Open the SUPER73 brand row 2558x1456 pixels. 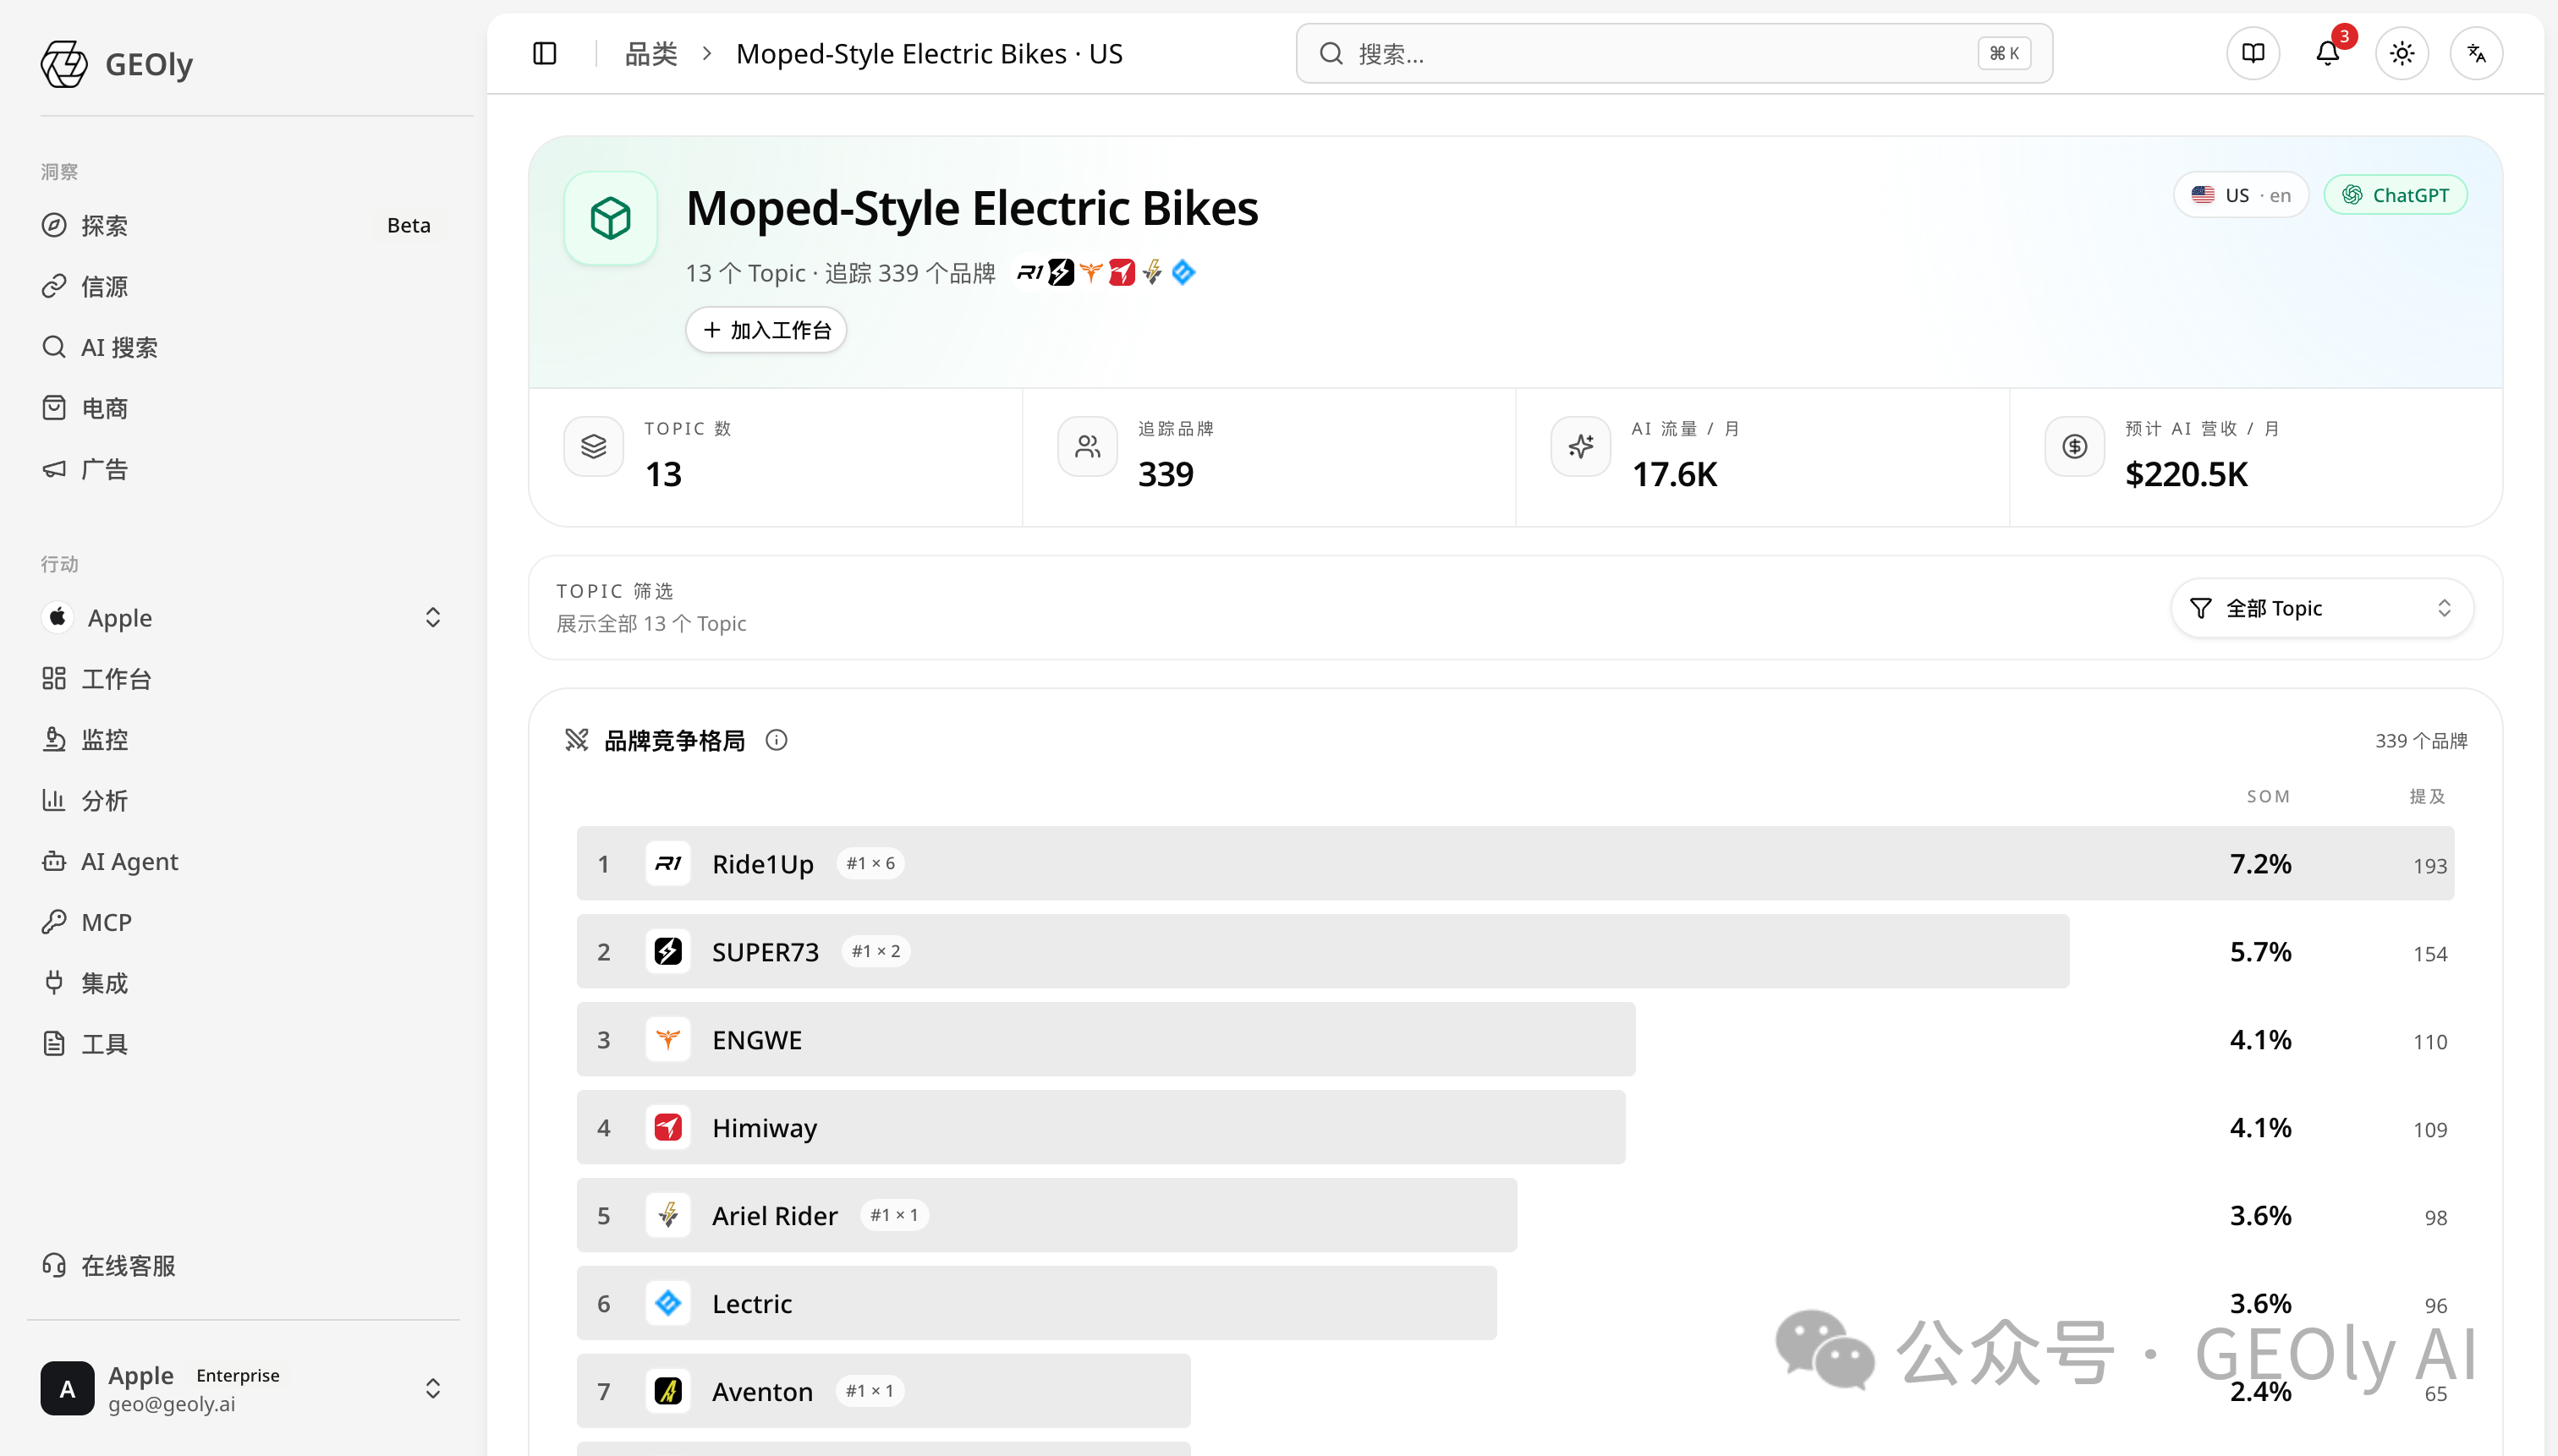[1515, 951]
